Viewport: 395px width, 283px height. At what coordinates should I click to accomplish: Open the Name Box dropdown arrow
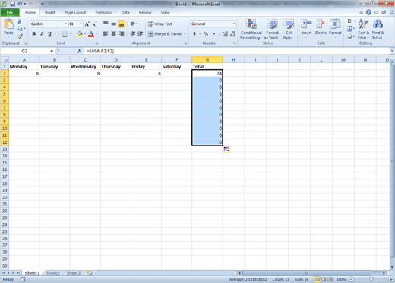click(52, 51)
